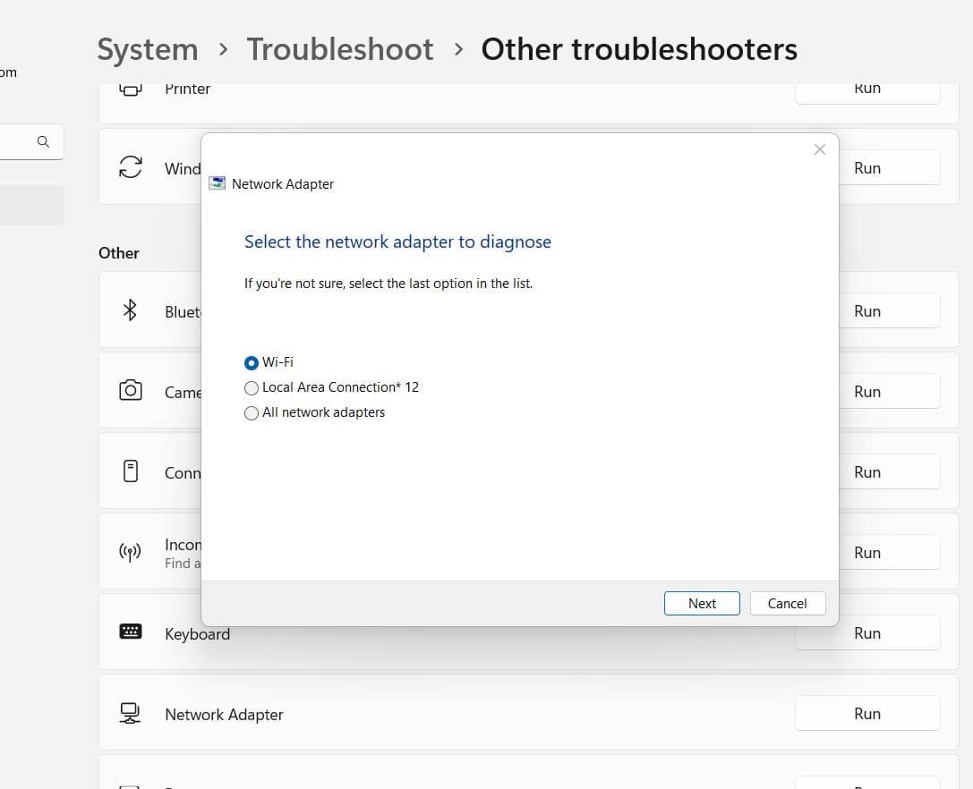Run the Connection troubleshooter next to phone icon

pyautogui.click(x=889, y=472)
